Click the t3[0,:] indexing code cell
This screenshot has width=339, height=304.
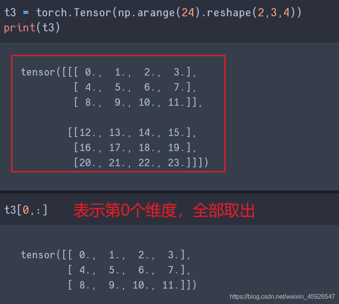point(26,210)
